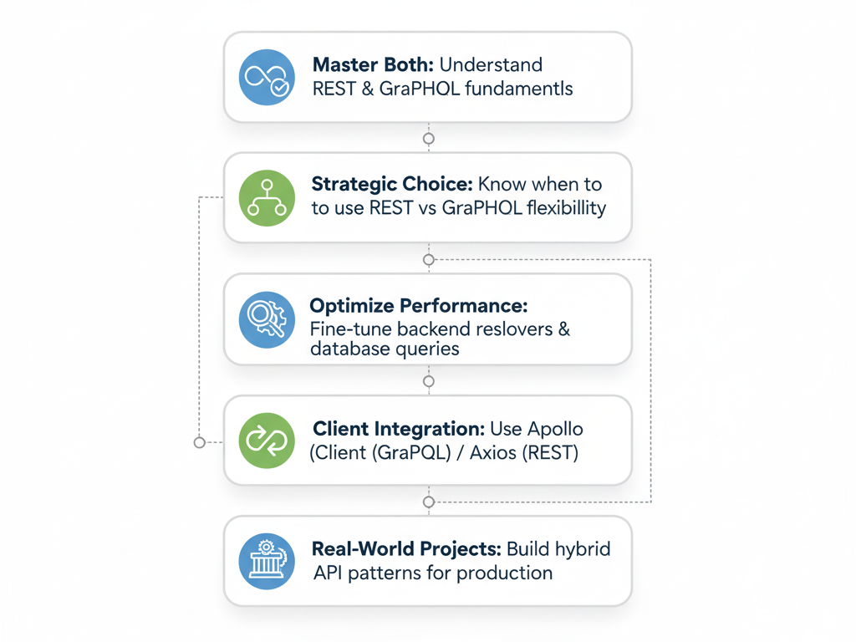This screenshot has height=642, width=856.
Task: Click the connector node below Client Integration card
Action: (429, 502)
